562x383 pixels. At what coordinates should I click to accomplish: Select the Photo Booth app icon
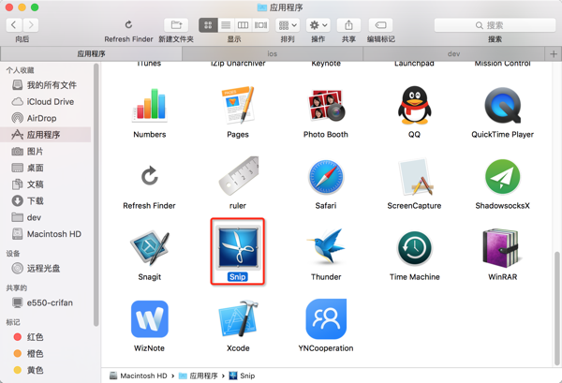coord(326,105)
